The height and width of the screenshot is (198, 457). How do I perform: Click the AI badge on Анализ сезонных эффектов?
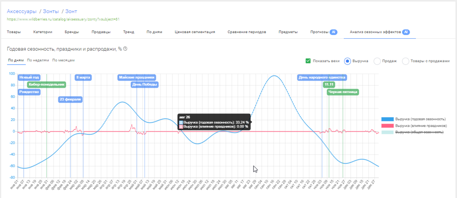click(x=406, y=32)
